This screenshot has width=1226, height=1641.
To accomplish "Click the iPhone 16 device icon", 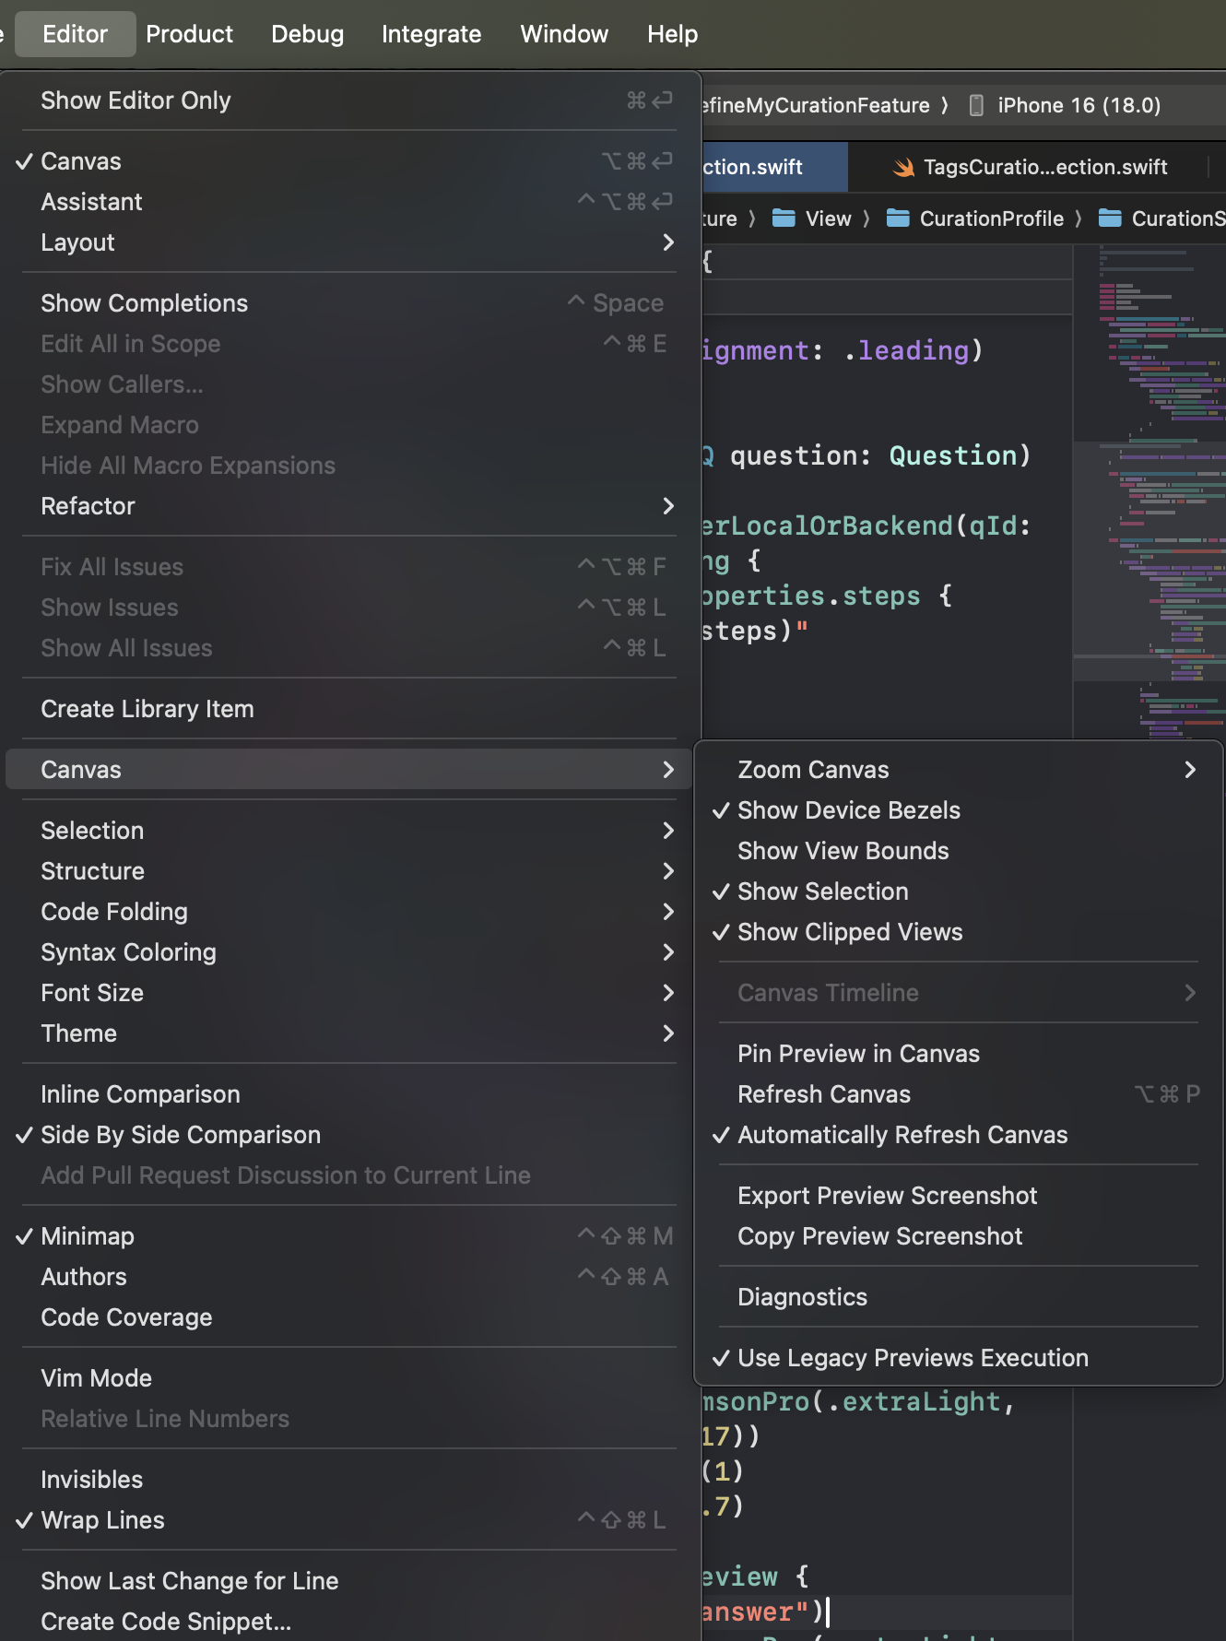I will pyautogui.click(x=976, y=105).
